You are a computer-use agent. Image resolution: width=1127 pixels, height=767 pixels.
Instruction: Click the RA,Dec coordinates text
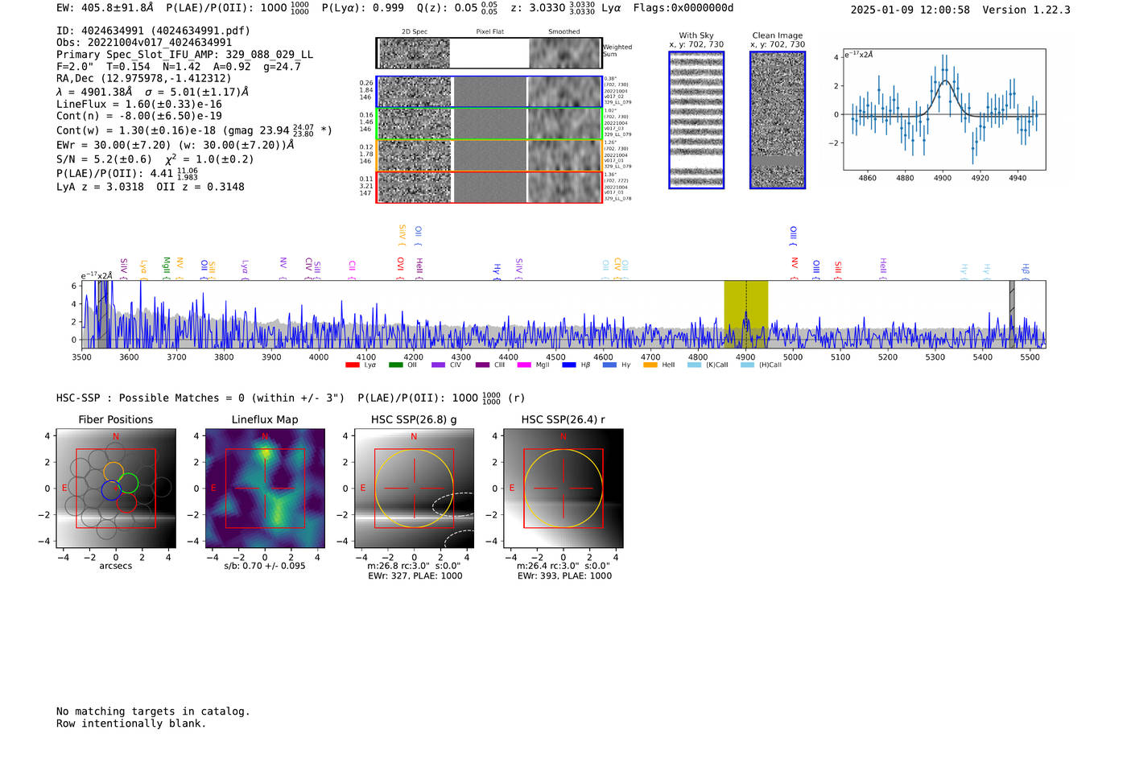click(x=143, y=78)
